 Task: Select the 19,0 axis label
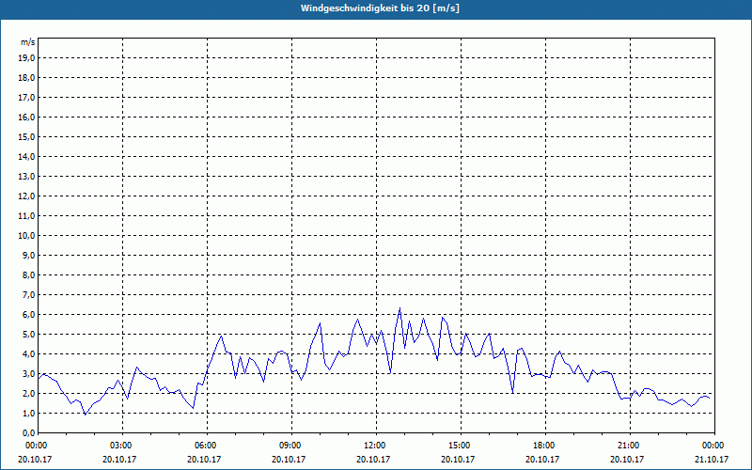(27, 58)
